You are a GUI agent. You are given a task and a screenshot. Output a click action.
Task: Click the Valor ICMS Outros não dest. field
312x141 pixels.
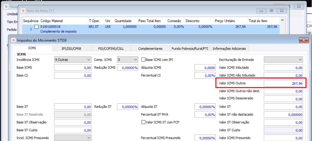283,91
